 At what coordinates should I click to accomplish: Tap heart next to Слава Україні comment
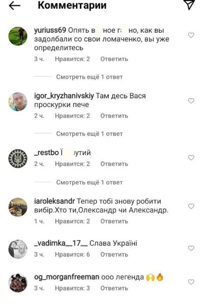(x=191, y=248)
